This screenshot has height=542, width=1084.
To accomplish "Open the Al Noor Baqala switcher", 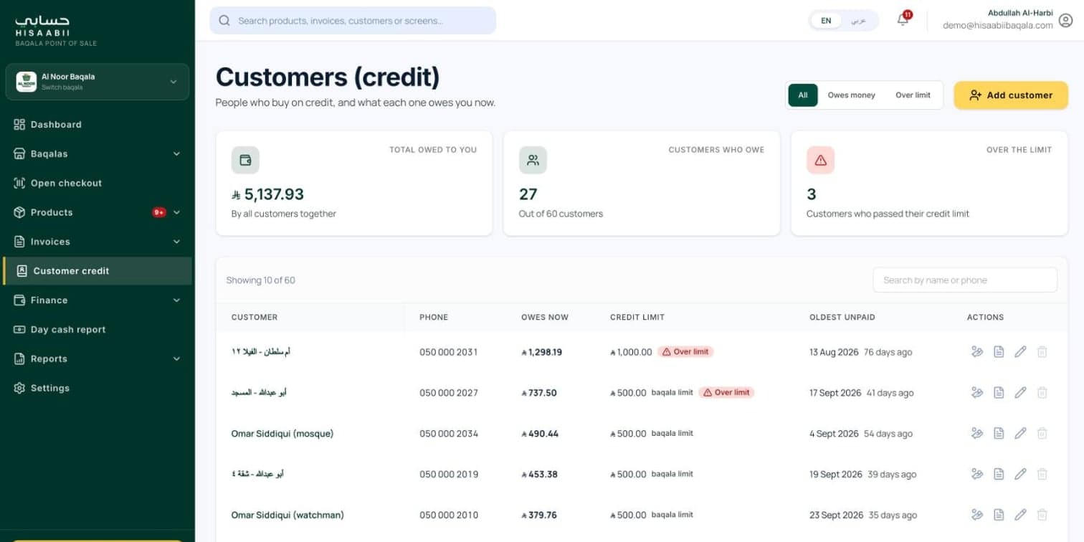I will click(98, 82).
